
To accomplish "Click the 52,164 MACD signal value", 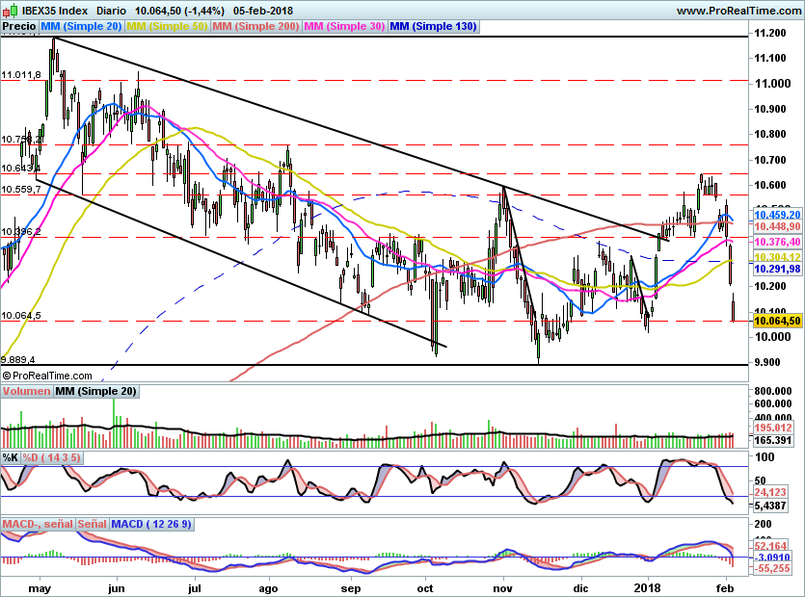I will click(x=770, y=546).
